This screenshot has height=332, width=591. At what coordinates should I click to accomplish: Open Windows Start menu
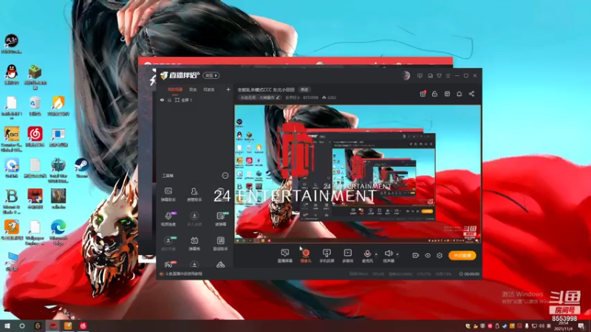[7, 326]
